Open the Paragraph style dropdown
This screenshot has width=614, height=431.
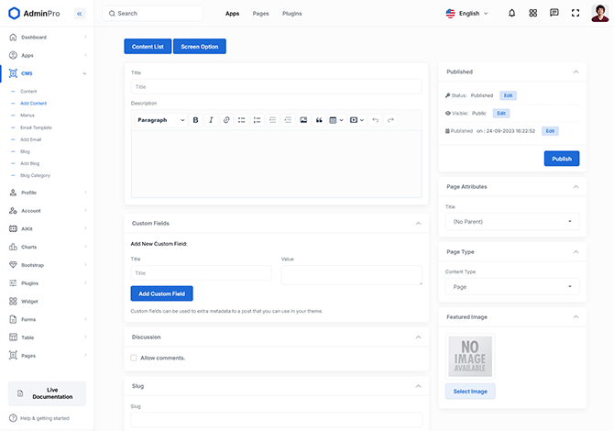(160, 120)
